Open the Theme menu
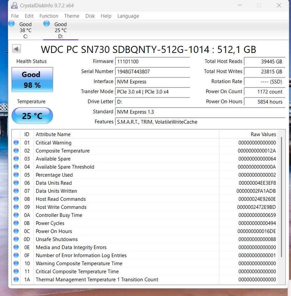The height and width of the screenshot is (296, 291). (x=71, y=16)
